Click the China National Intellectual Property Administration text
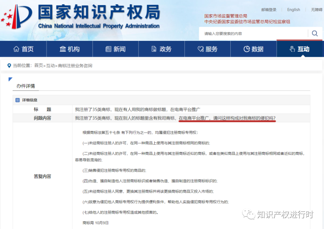Screen dimensions: 324x229 click(99, 26)
